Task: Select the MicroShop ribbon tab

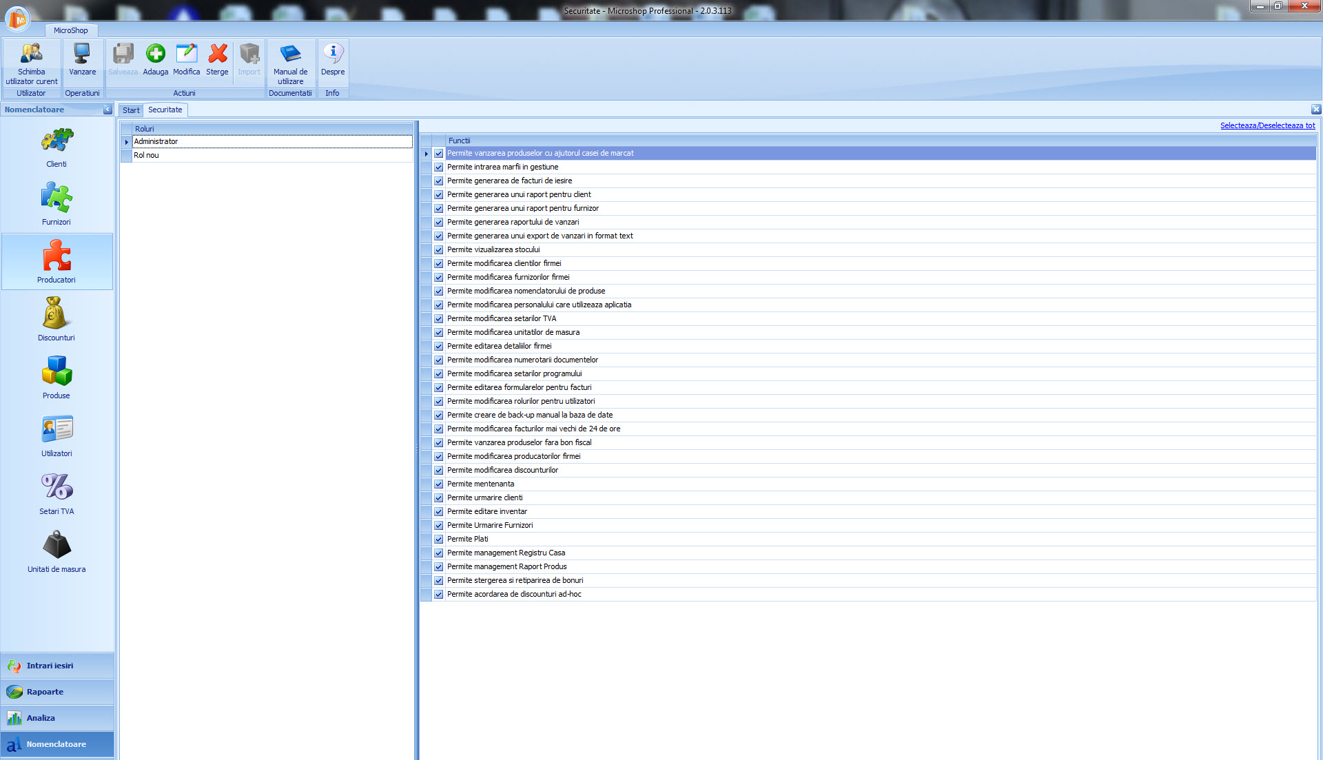Action: (71, 30)
